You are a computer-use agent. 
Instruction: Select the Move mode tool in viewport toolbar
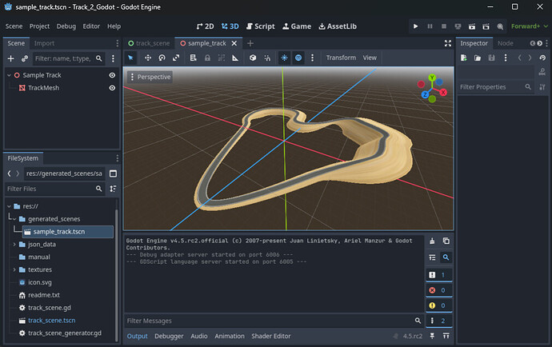pyautogui.click(x=148, y=58)
